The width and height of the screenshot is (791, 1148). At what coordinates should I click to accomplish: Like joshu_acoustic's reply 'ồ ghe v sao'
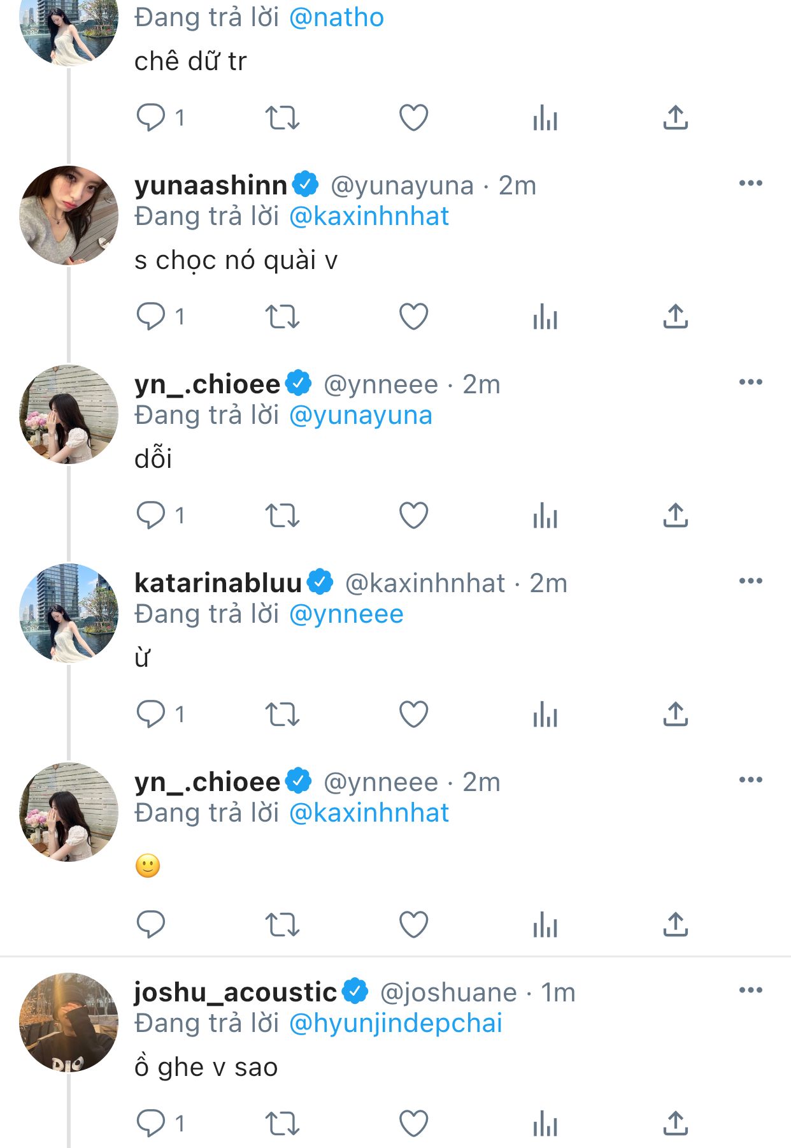coord(413,1124)
